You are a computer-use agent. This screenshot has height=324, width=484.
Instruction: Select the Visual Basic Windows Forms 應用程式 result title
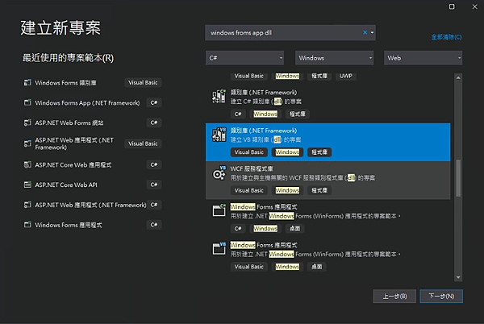coord(264,245)
